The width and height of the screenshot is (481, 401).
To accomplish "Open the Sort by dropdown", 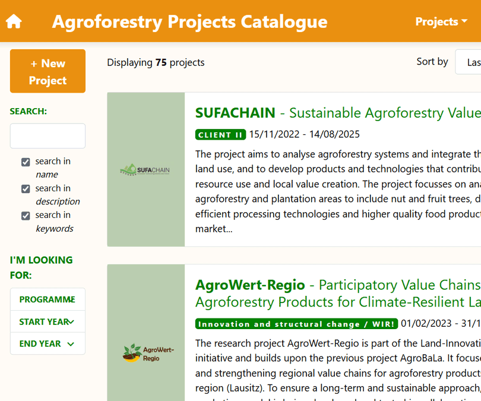I will tap(468, 62).
